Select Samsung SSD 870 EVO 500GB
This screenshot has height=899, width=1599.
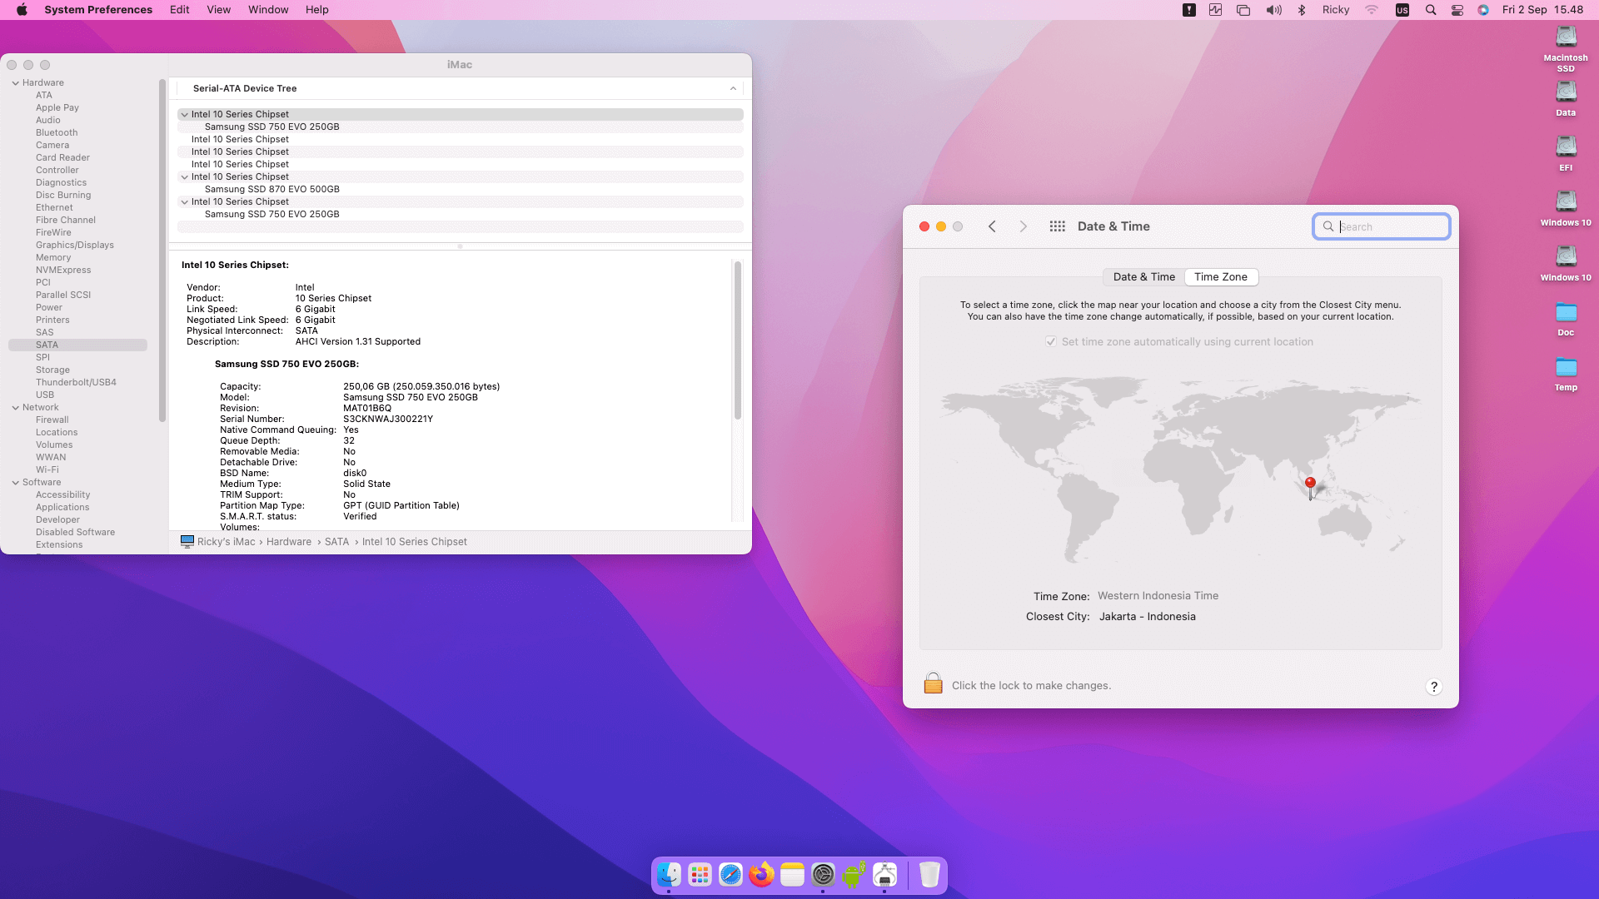(271, 189)
